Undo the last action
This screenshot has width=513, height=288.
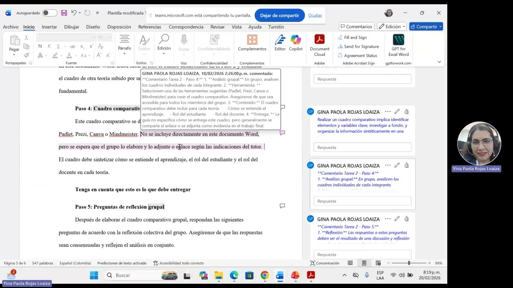74,13
